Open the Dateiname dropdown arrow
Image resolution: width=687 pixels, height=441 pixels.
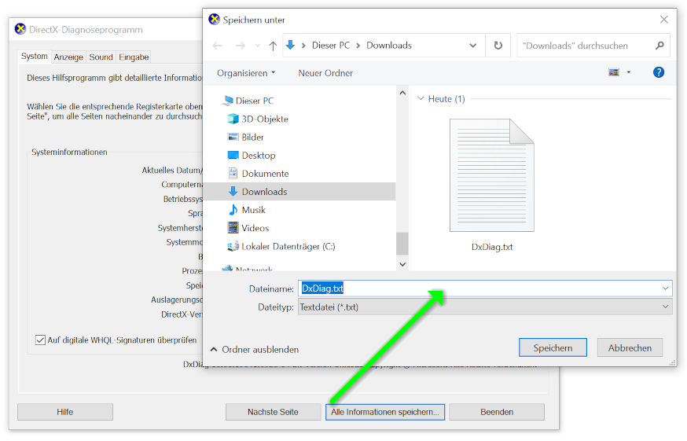665,288
